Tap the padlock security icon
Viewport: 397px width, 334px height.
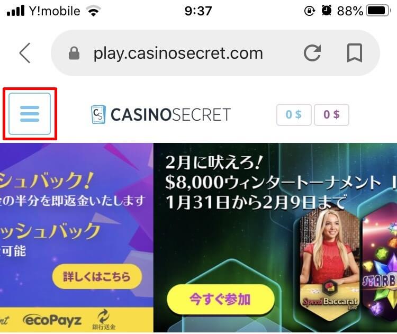pyautogui.click(x=74, y=53)
